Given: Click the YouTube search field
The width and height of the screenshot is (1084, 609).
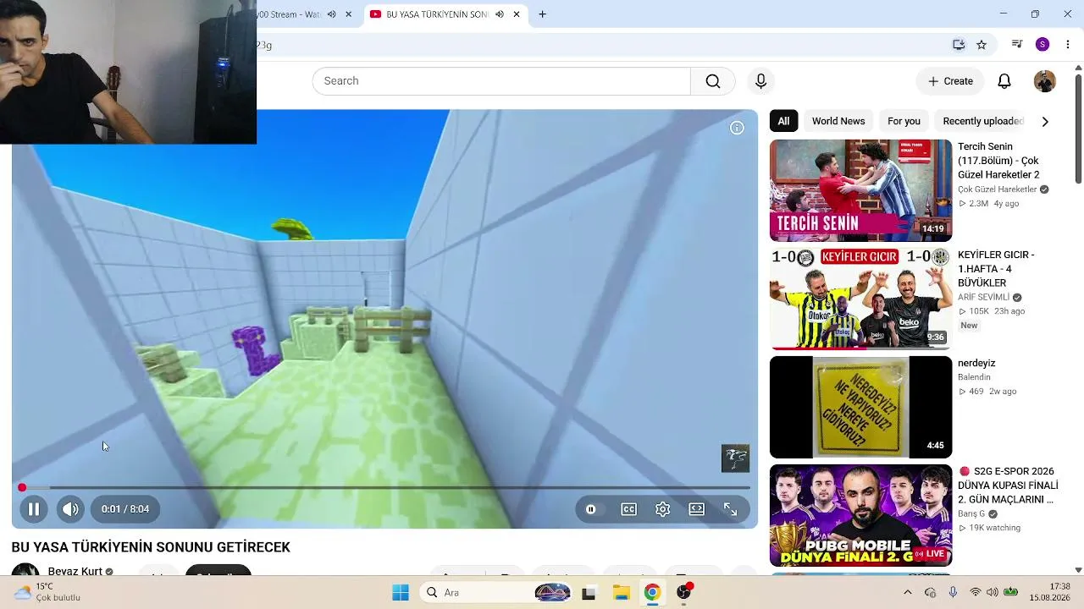Looking at the screenshot, I should pos(501,81).
